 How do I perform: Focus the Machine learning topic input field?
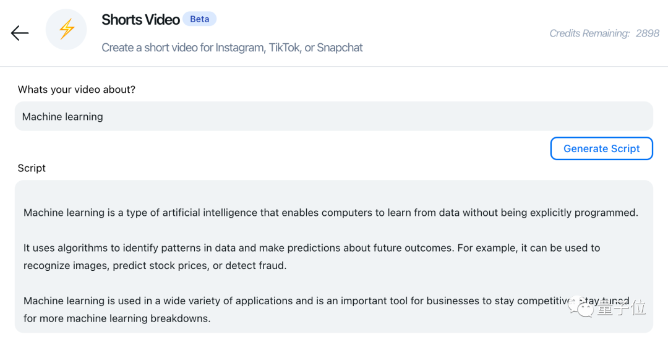pyautogui.click(x=334, y=116)
